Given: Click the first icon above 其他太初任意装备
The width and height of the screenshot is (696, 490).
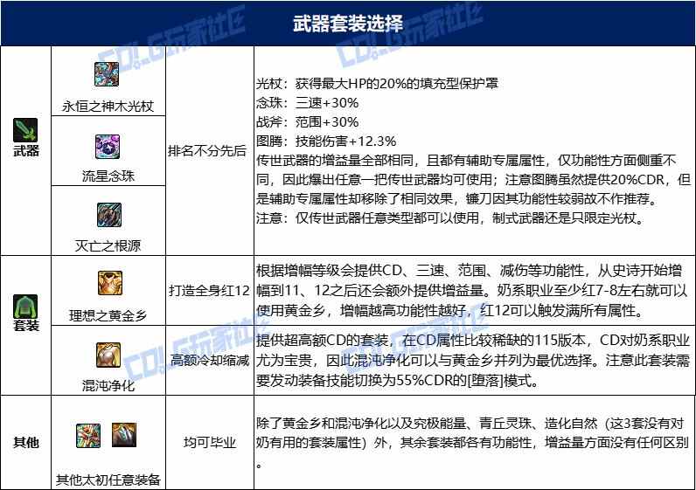Looking at the screenshot, I should click(88, 435).
